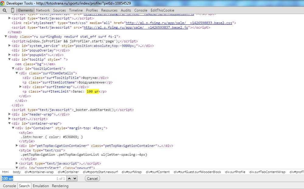This screenshot has height=189, width=304.
Task: Expand script node below petTopNavigation style
Action: coord(17,163)
